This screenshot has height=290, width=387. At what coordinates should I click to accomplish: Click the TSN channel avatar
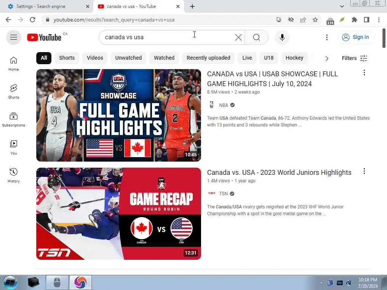tap(212, 193)
